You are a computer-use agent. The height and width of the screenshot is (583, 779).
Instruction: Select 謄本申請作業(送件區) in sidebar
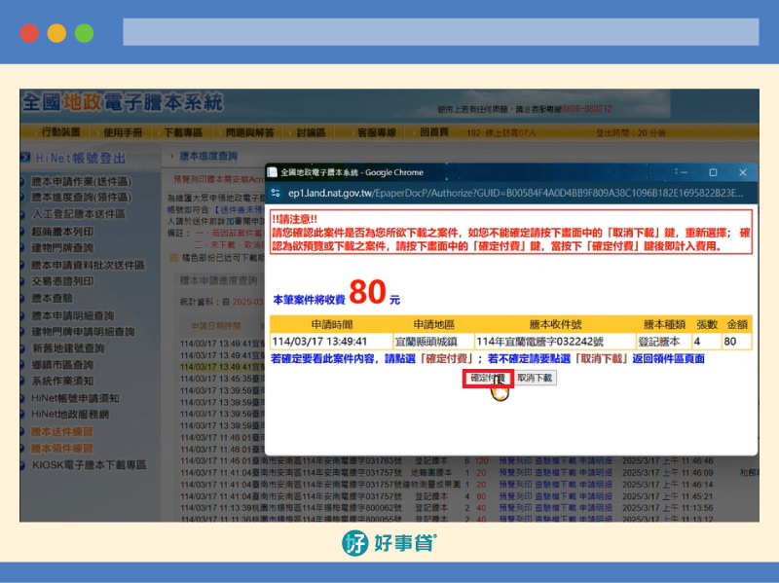[81, 182]
